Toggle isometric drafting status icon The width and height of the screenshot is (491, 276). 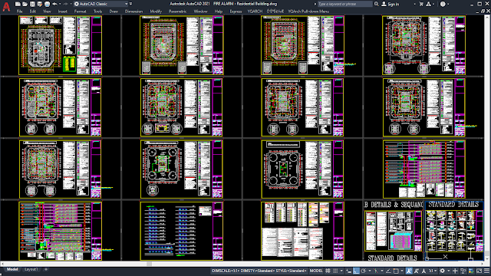(376, 271)
